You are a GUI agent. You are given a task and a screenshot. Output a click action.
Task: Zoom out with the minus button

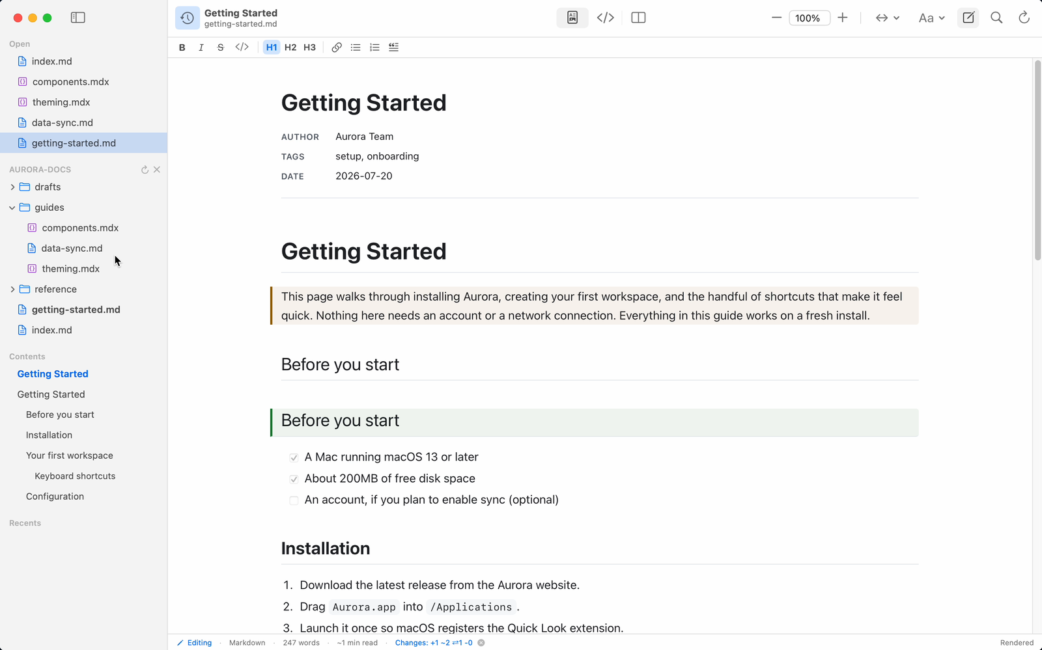click(x=776, y=18)
